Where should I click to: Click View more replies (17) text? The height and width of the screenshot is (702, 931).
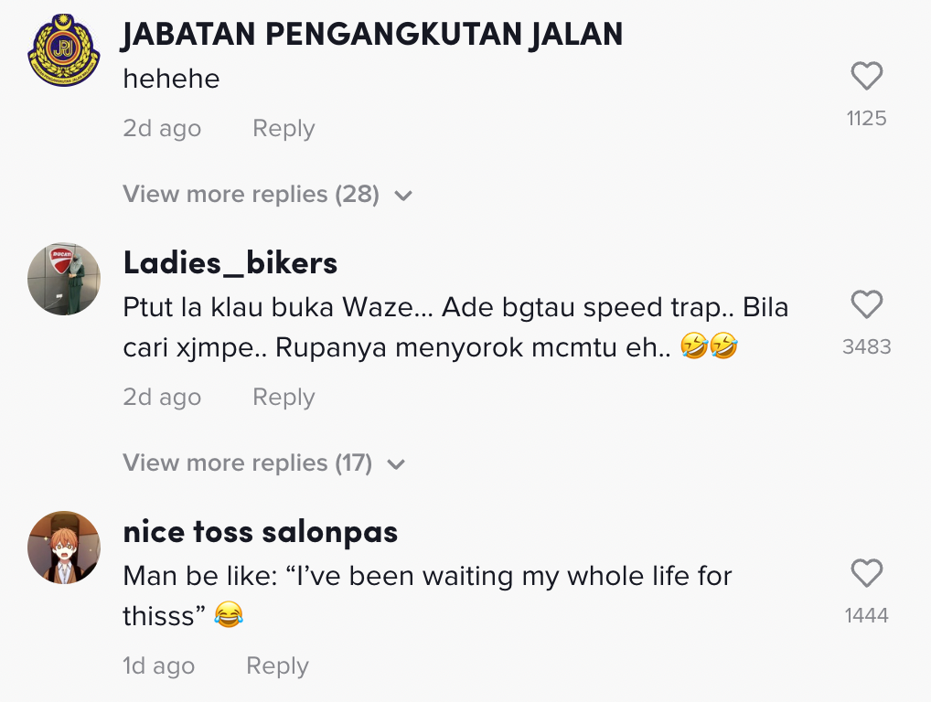247,463
